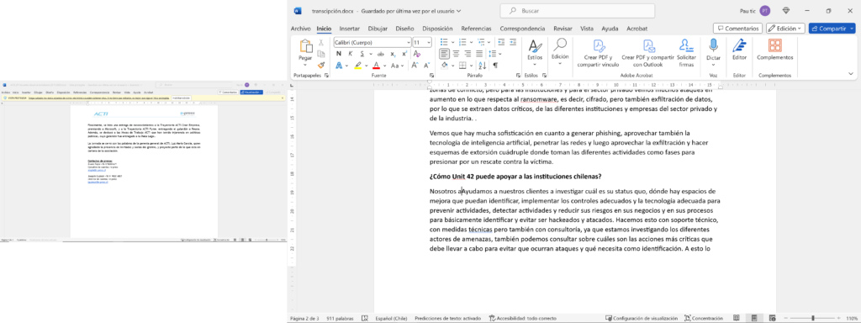
Task: Adjust the zoom slider in the status bar
Action: point(813,318)
